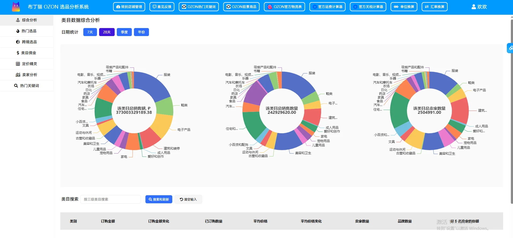The height and width of the screenshot is (238, 513).
Task: Click the floating link icon at right edge
Action: coord(510,48)
